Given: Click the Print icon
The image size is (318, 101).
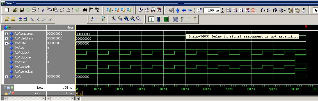Looking at the screenshot, I should coord(34,10).
